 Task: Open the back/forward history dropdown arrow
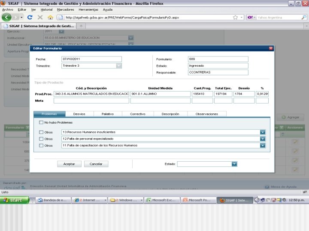[21, 17]
